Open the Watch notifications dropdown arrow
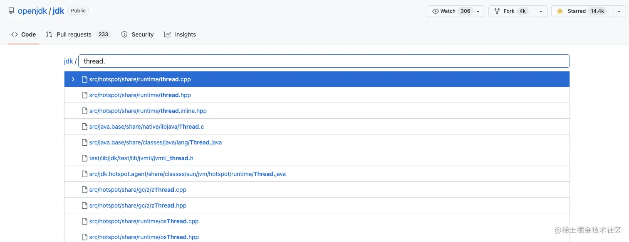 click(x=478, y=11)
